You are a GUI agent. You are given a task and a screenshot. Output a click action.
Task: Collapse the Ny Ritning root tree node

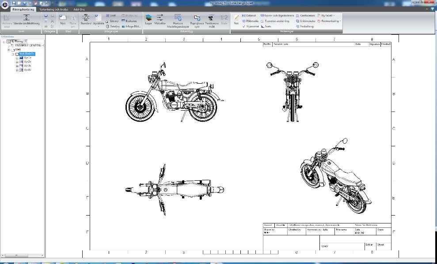point(4,42)
